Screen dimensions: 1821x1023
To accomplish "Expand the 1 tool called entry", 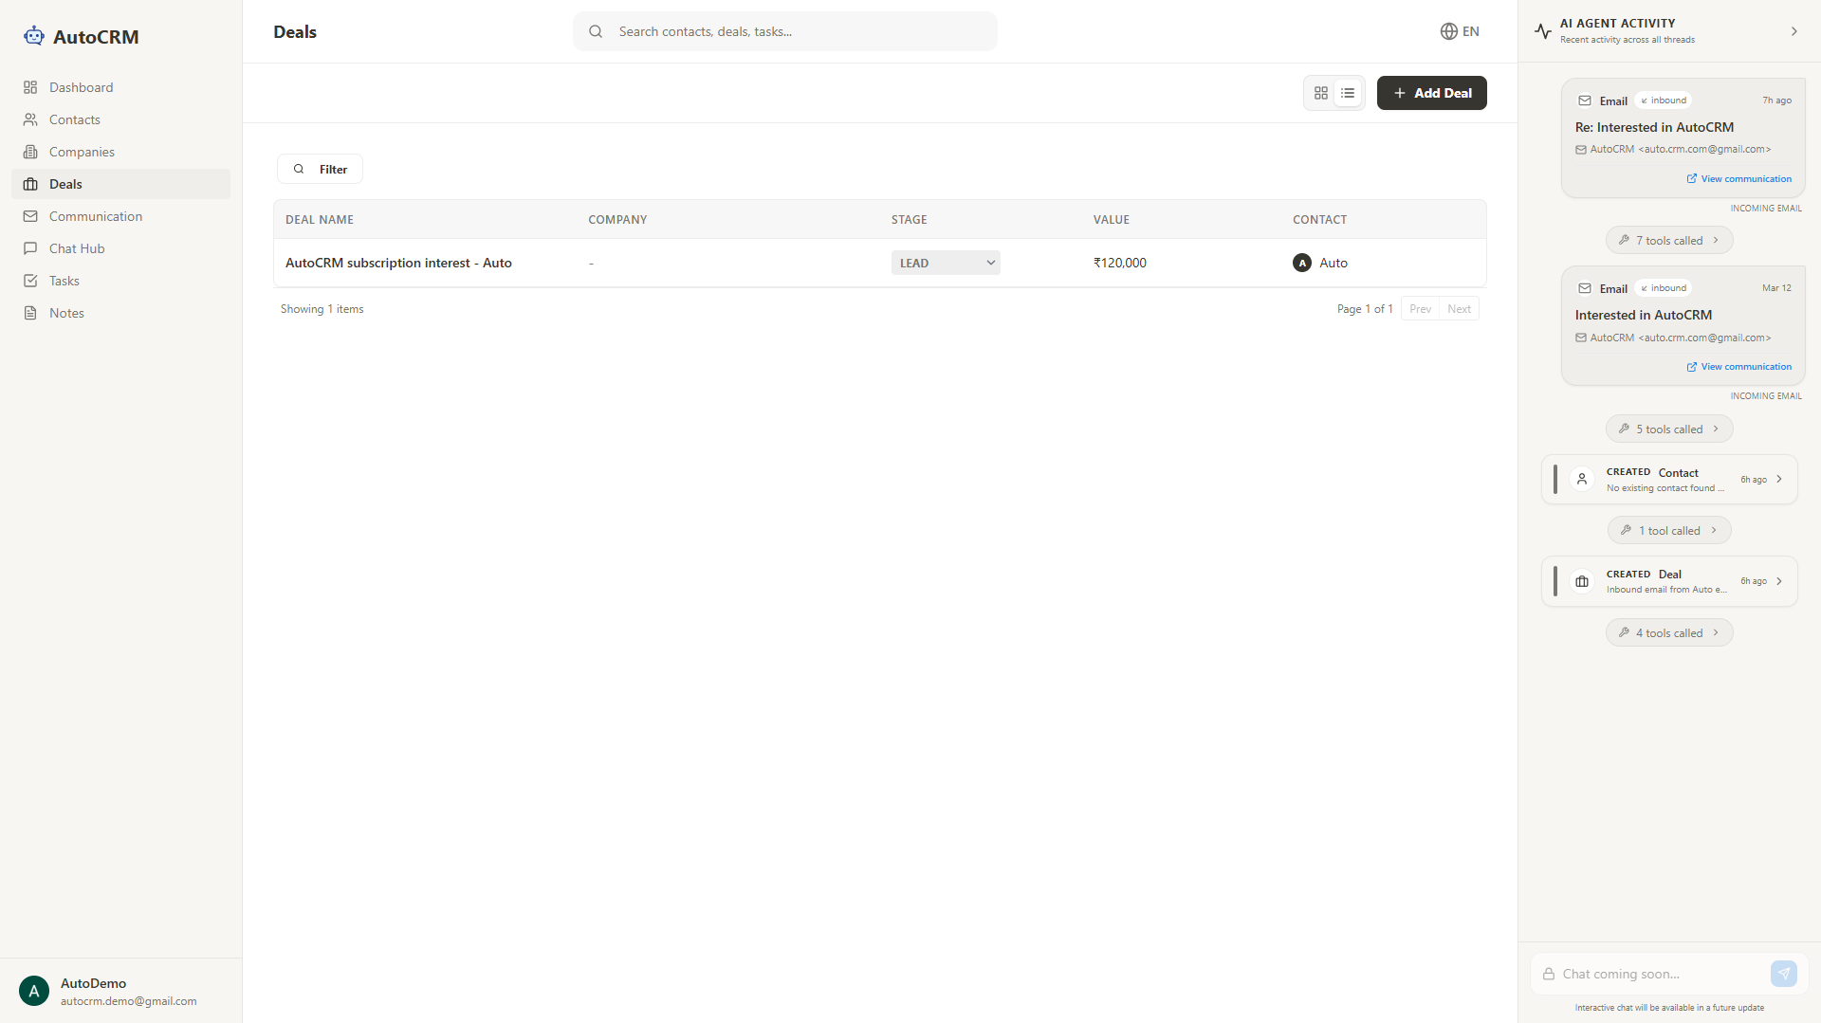I will [1669, 531].
